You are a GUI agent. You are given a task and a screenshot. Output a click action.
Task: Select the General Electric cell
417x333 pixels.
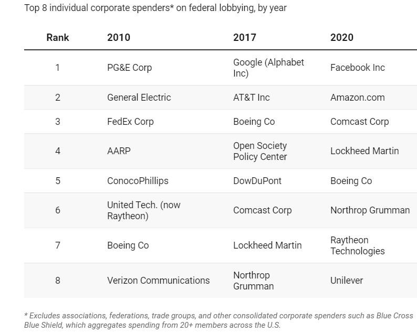(x=139, y=98)
